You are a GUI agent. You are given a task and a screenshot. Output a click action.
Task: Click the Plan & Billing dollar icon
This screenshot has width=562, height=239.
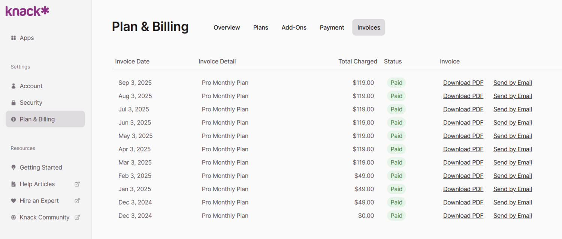(14, 119)
